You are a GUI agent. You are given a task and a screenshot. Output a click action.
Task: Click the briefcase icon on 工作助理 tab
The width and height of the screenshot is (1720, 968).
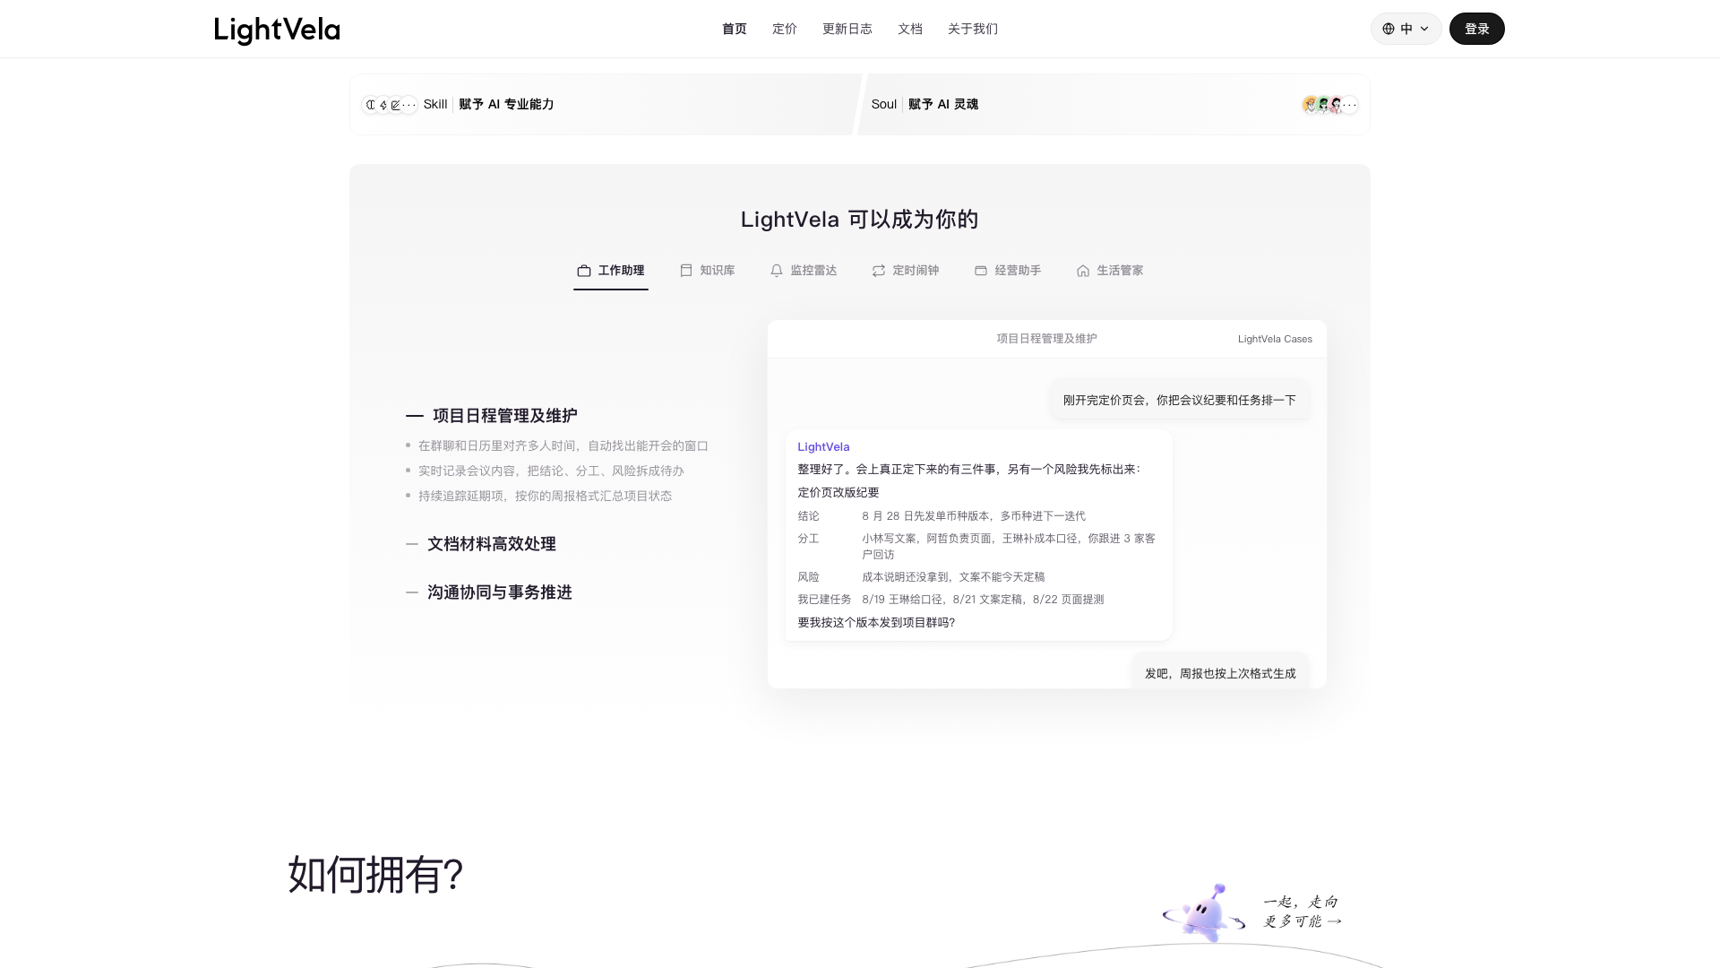(584, 271)
